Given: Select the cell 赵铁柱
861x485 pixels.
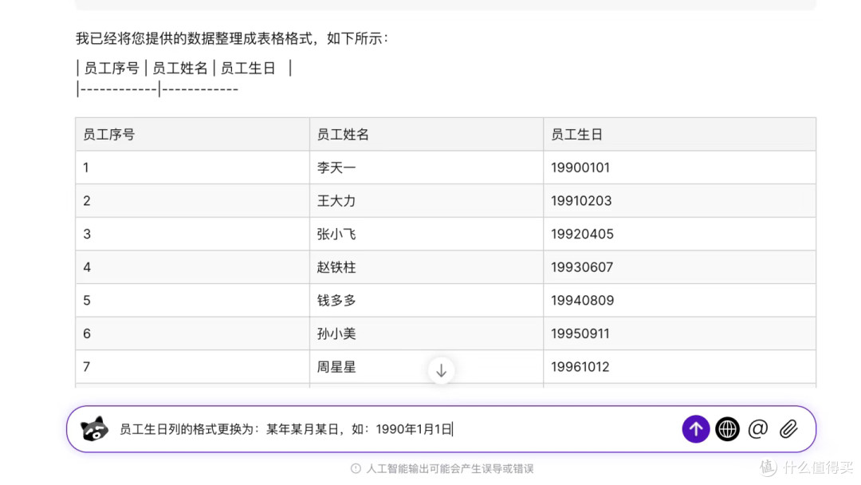Looking at the screenshot, I should pyautogui.click(x=426, y=267).
